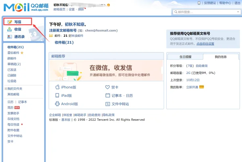The height and width of the screenshot is (162, 242).
Task: Click the QQ Mail logo
Action: tap(26, 7)
